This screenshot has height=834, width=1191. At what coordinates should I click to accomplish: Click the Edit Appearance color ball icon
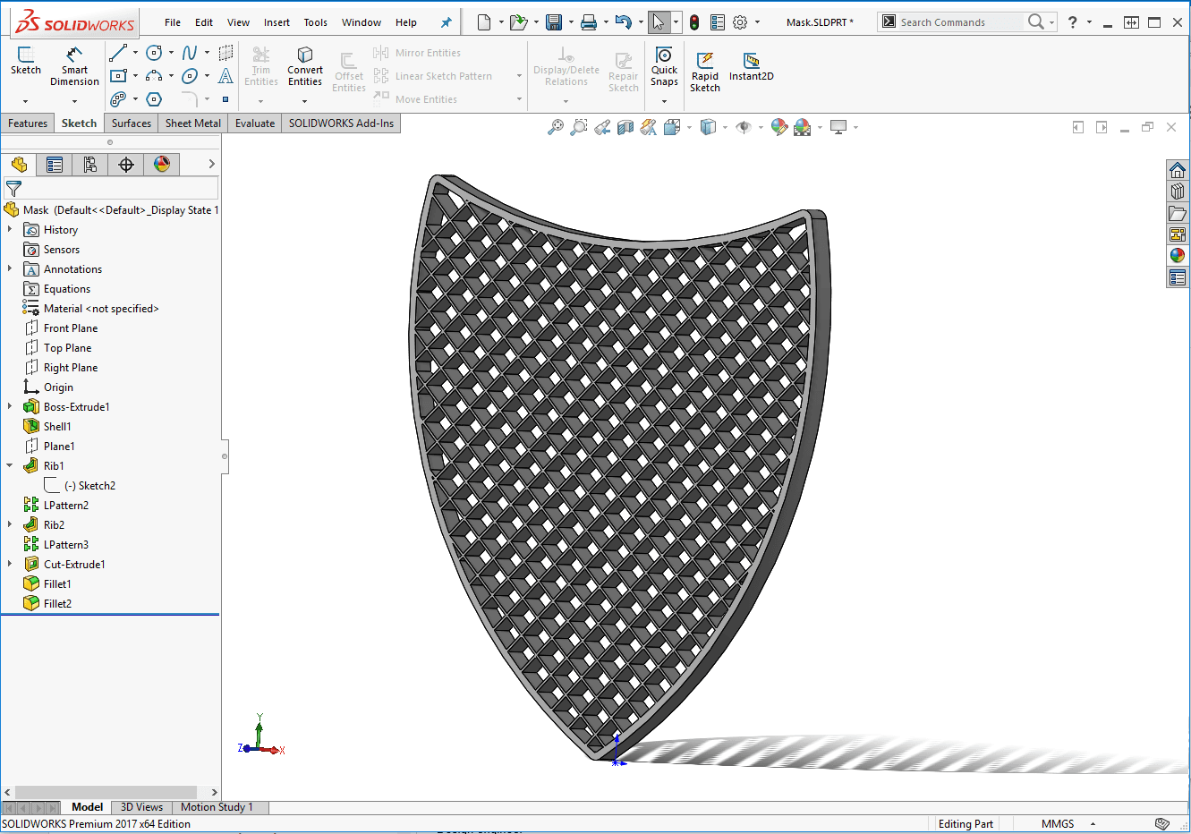[x=779, y=127]
